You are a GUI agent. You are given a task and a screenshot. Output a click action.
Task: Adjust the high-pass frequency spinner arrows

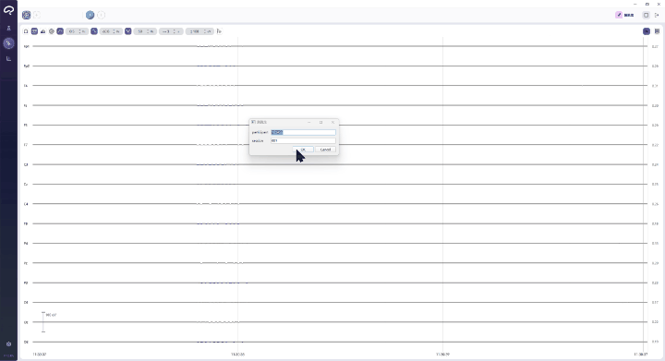[x=80, y=31]
